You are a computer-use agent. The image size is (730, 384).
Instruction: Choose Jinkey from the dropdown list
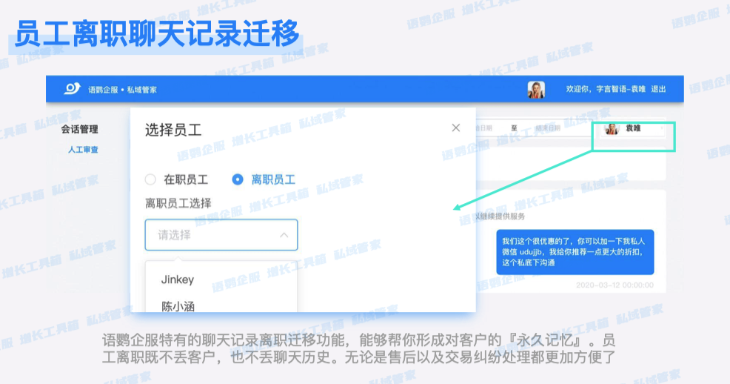178,279
